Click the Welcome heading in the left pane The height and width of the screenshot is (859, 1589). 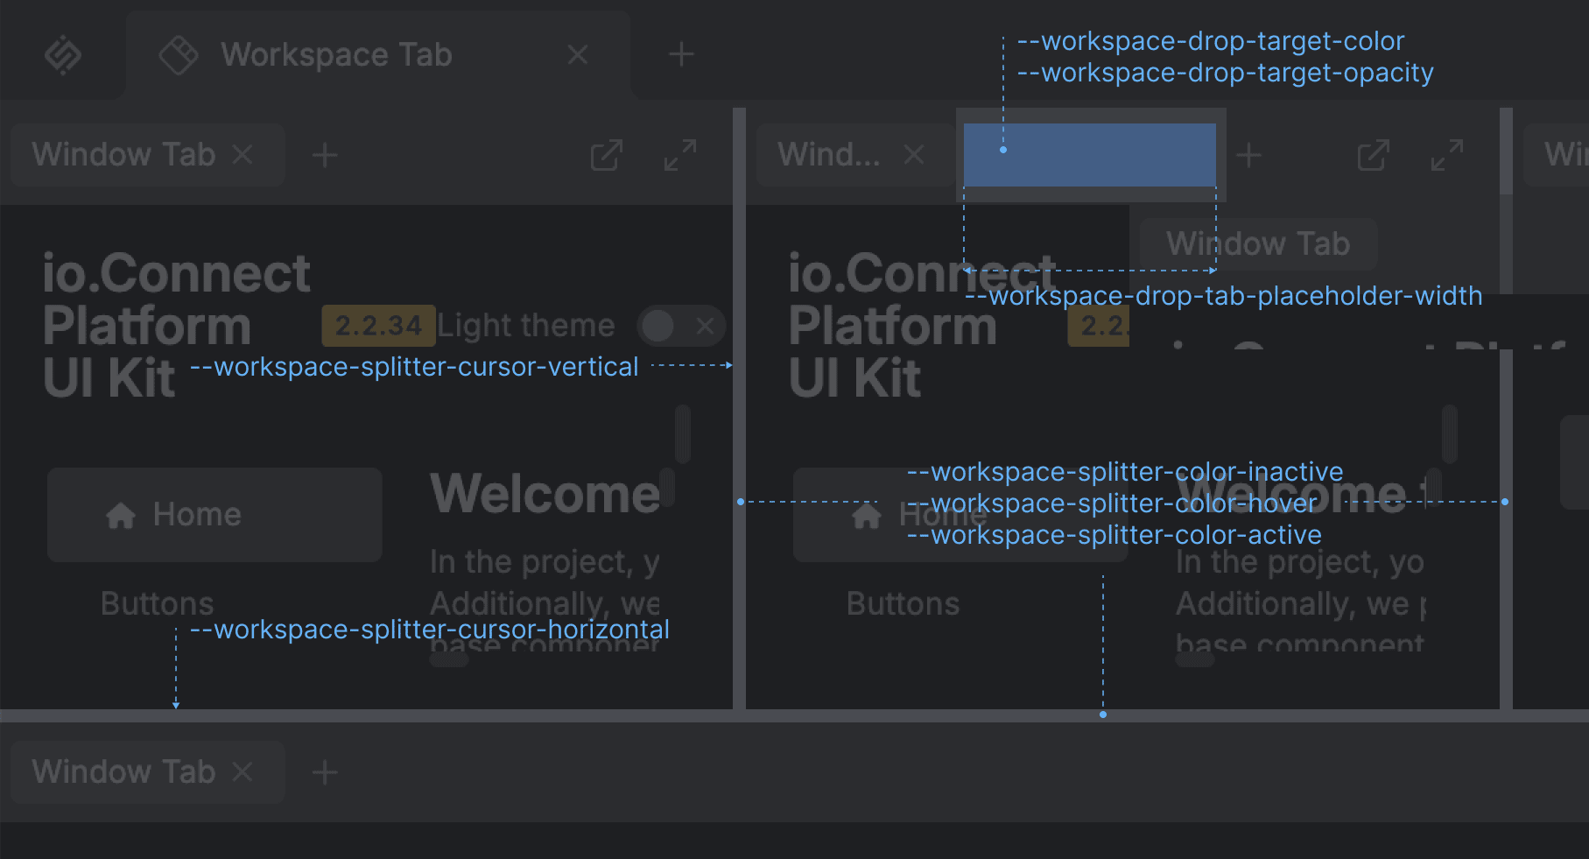[545, 494]
